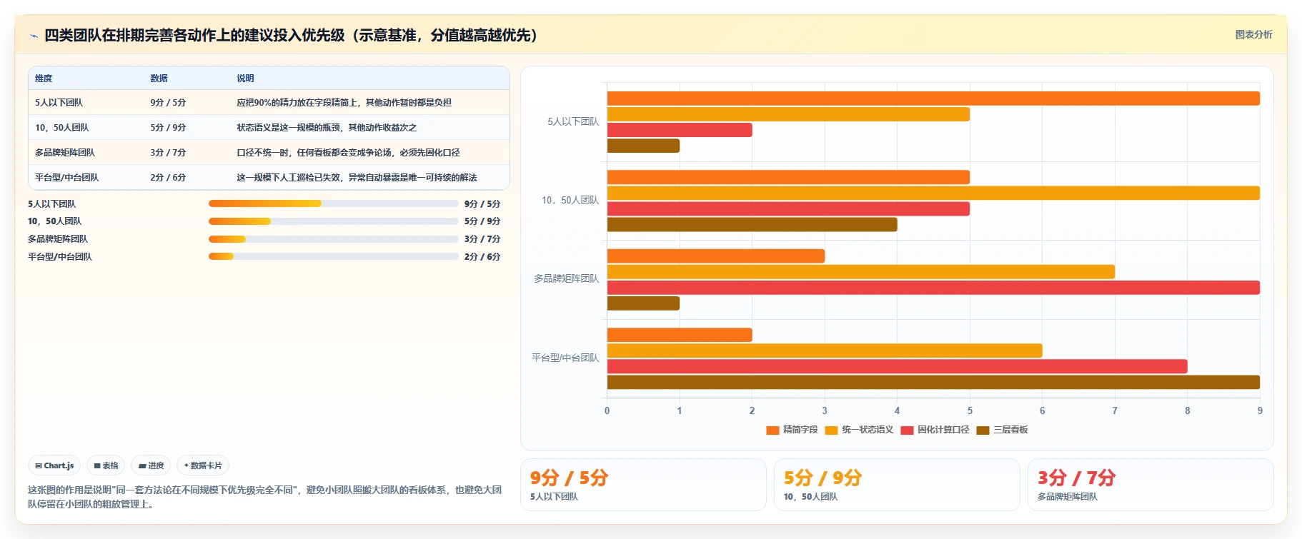Viewport: 1302px width, 539px height.
Task: Click the 3分 / 7分 stat card
Action: tap(1151, 485)
